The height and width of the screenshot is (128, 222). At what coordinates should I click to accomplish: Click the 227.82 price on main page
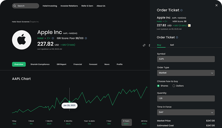(x=45, y=44)
